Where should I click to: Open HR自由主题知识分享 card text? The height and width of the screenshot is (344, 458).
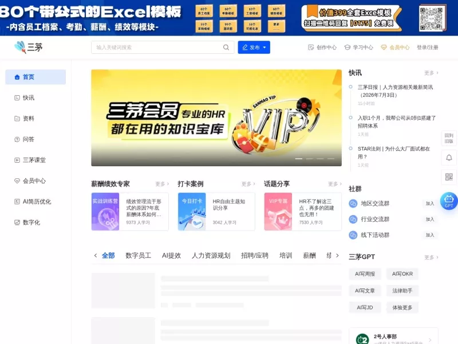pyautogui.click(x=228, y=205)
